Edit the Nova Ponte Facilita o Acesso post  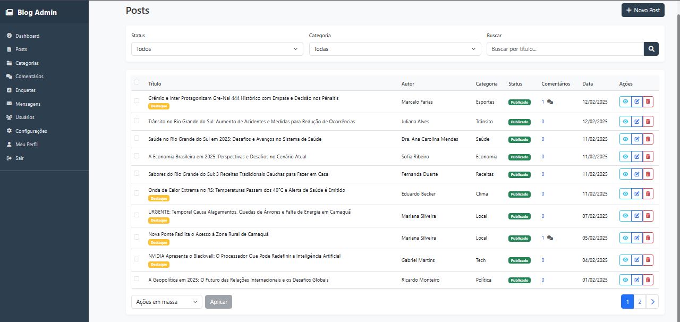click(x=636, y=238)
